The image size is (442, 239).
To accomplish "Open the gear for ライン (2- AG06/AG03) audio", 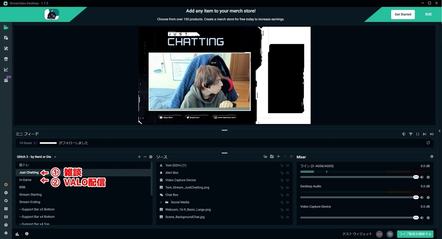I will pos(428,177).
